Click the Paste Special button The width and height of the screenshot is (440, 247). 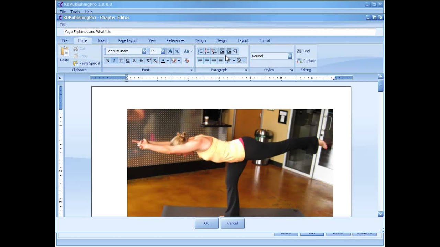[x=87, y=63]
